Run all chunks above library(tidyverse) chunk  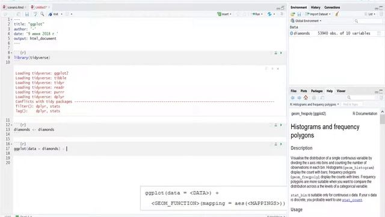click(276, 53)
